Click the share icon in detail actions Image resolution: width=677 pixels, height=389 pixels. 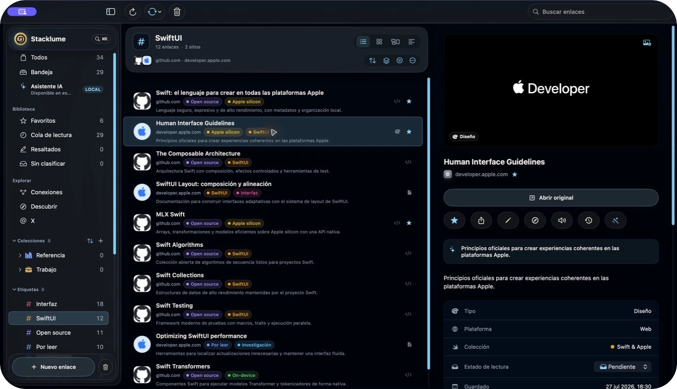[x=481, y=220]
